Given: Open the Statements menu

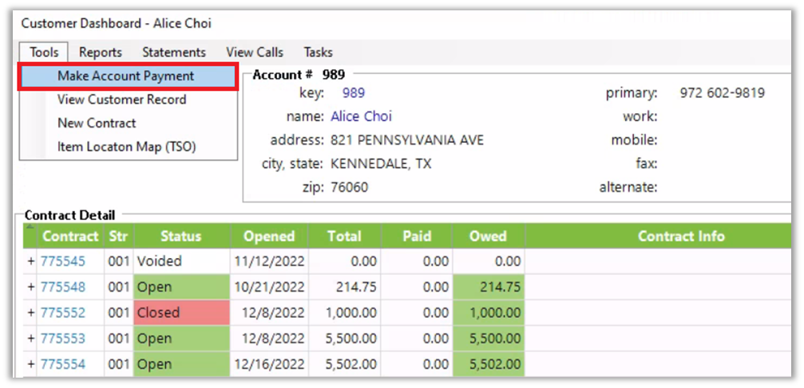Looking at the screenshot, I should (x=173, y=53).
